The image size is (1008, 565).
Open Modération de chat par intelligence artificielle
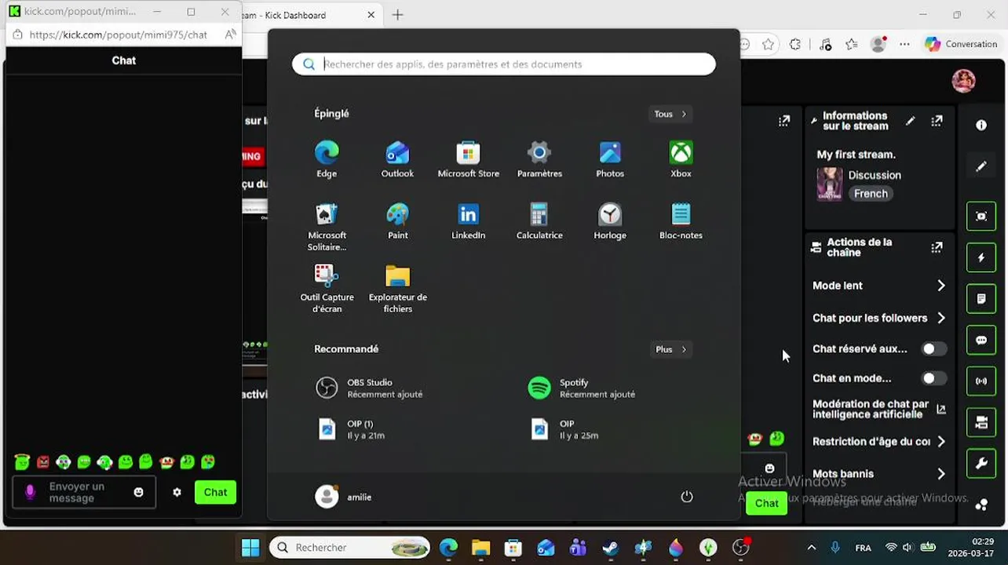pyautogui.click(x=879, y=409)
